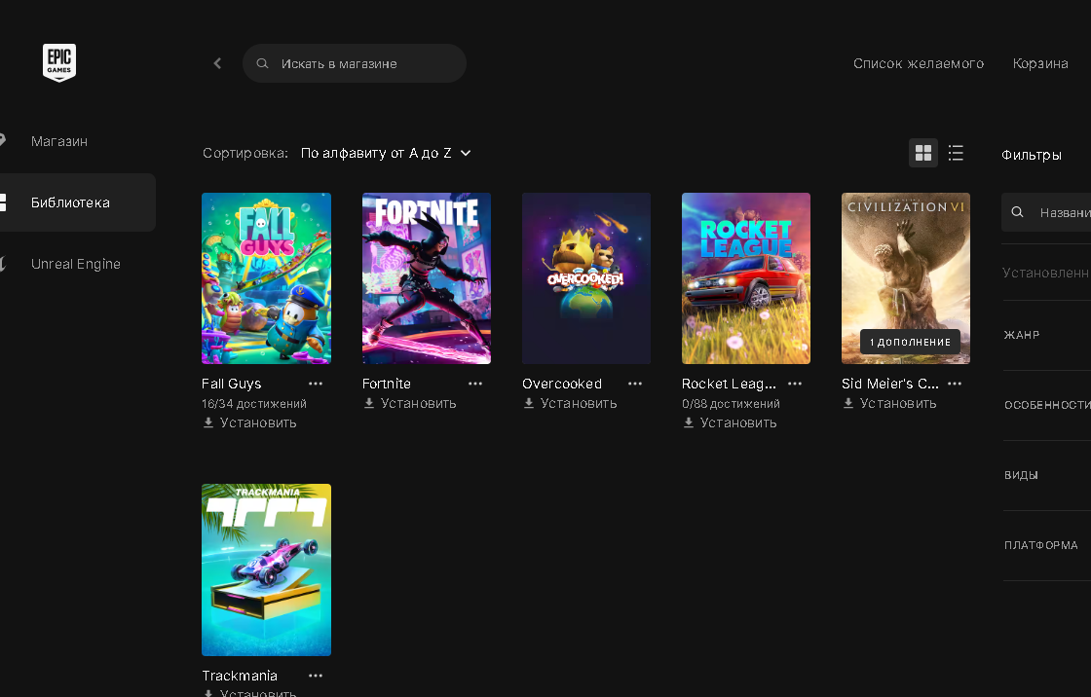1091x697 pixels.
Task: Open the three-dot menu for Rocket League
Action: coord(795,384)
